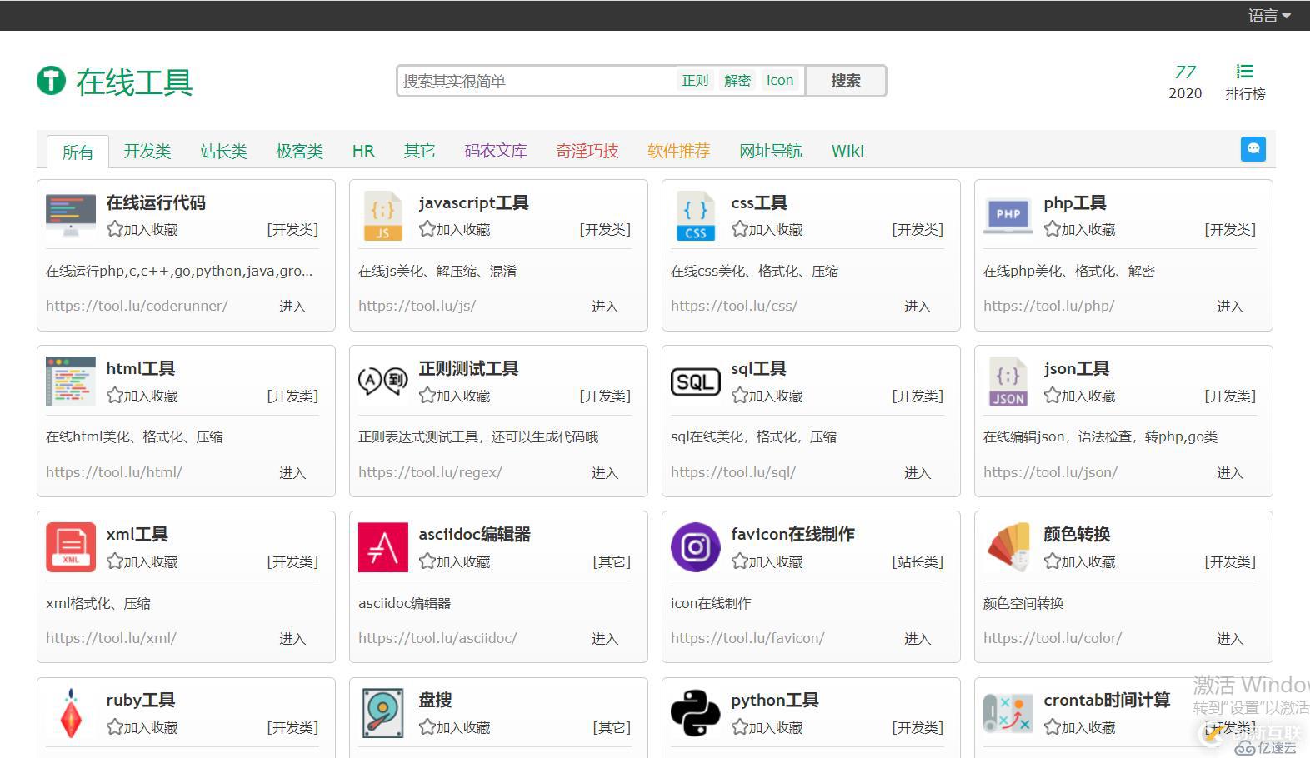
Task: Click the 解密 search shortcut tag
Action: click(x=737, y=80)
